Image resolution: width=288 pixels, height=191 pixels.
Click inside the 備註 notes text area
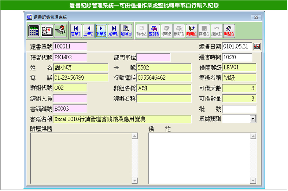pos(199,158)
